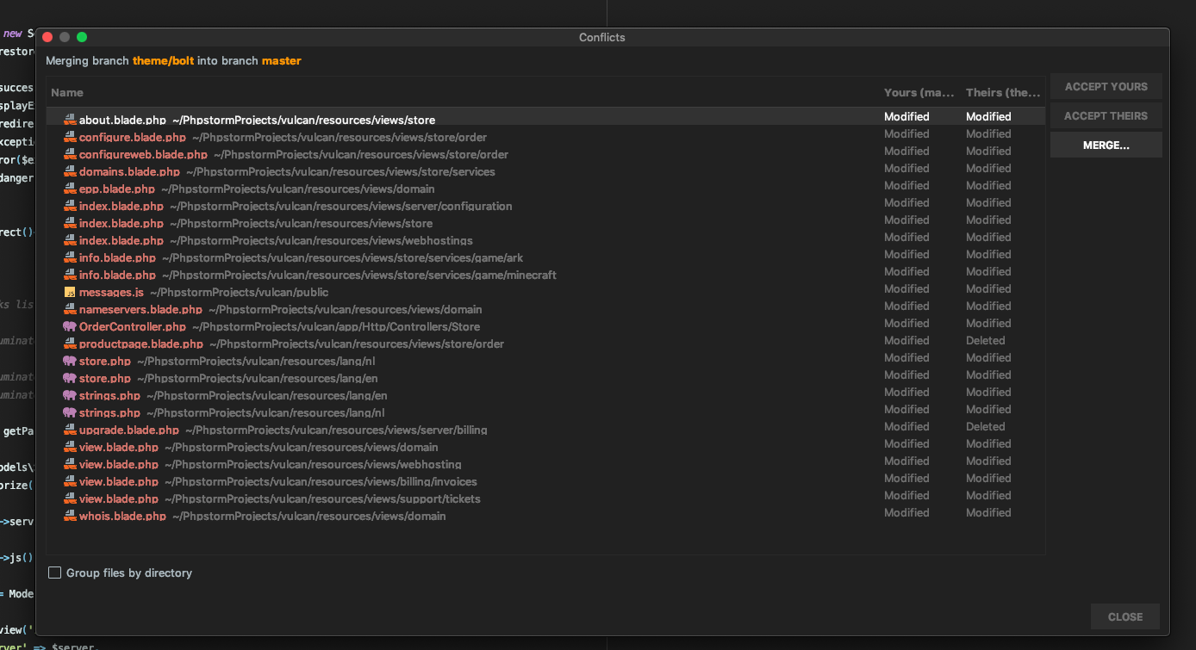The height and width of the screenshot is (650, 1196).
Task: Open the Merge... dialog button
Action: [1106, 145]
